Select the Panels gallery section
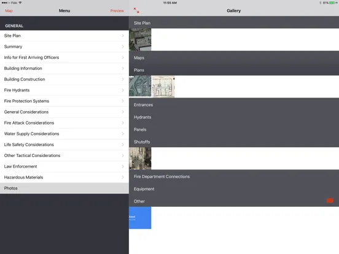 (x=234, y=129)
